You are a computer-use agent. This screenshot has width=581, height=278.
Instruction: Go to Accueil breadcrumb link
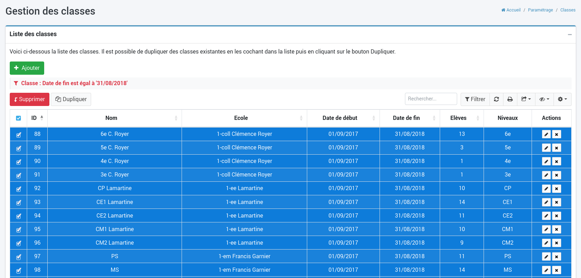511,10
